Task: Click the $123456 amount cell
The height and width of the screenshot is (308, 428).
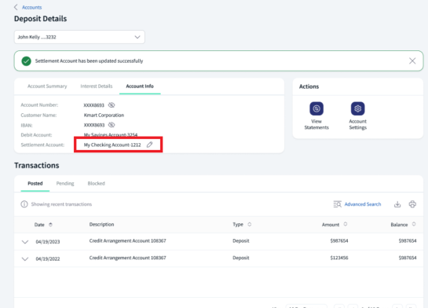Action: pos(339,258)
